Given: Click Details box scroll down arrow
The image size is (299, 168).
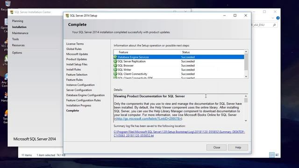Looking at the screenshot, I should pyautogui.click(x=246, y=120).
